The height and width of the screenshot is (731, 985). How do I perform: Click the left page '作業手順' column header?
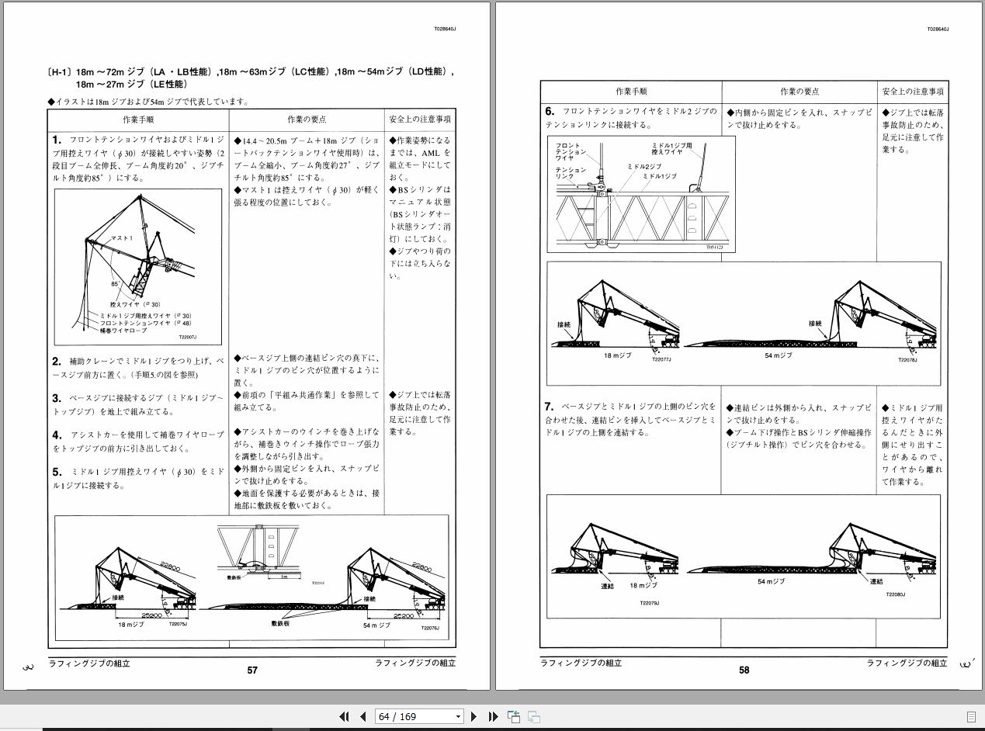[138, 120]
